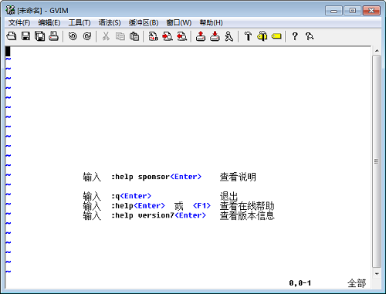
Task: Click the Find Next toolbar icon
Action: 168,36
